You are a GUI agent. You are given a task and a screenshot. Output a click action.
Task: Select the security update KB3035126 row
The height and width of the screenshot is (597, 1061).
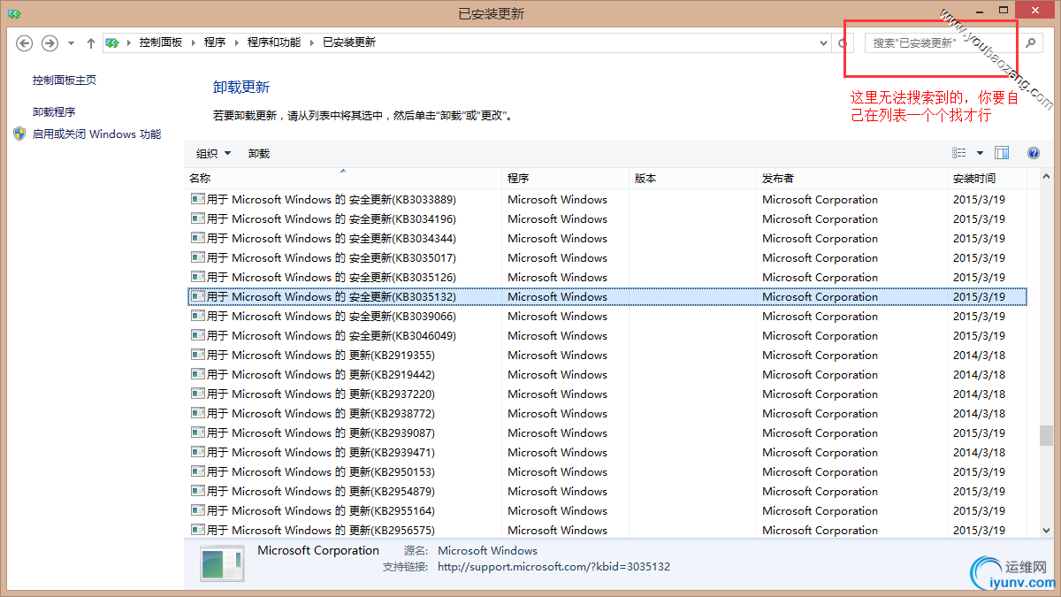coord(607,277)
